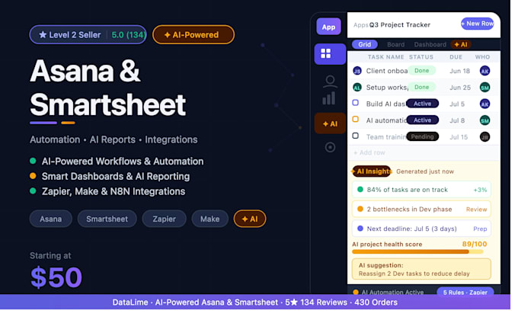Image resolution: width=518 pixels, height=317 pixels.
Task: Select the Make tag chip
Action: coord(209,219)
